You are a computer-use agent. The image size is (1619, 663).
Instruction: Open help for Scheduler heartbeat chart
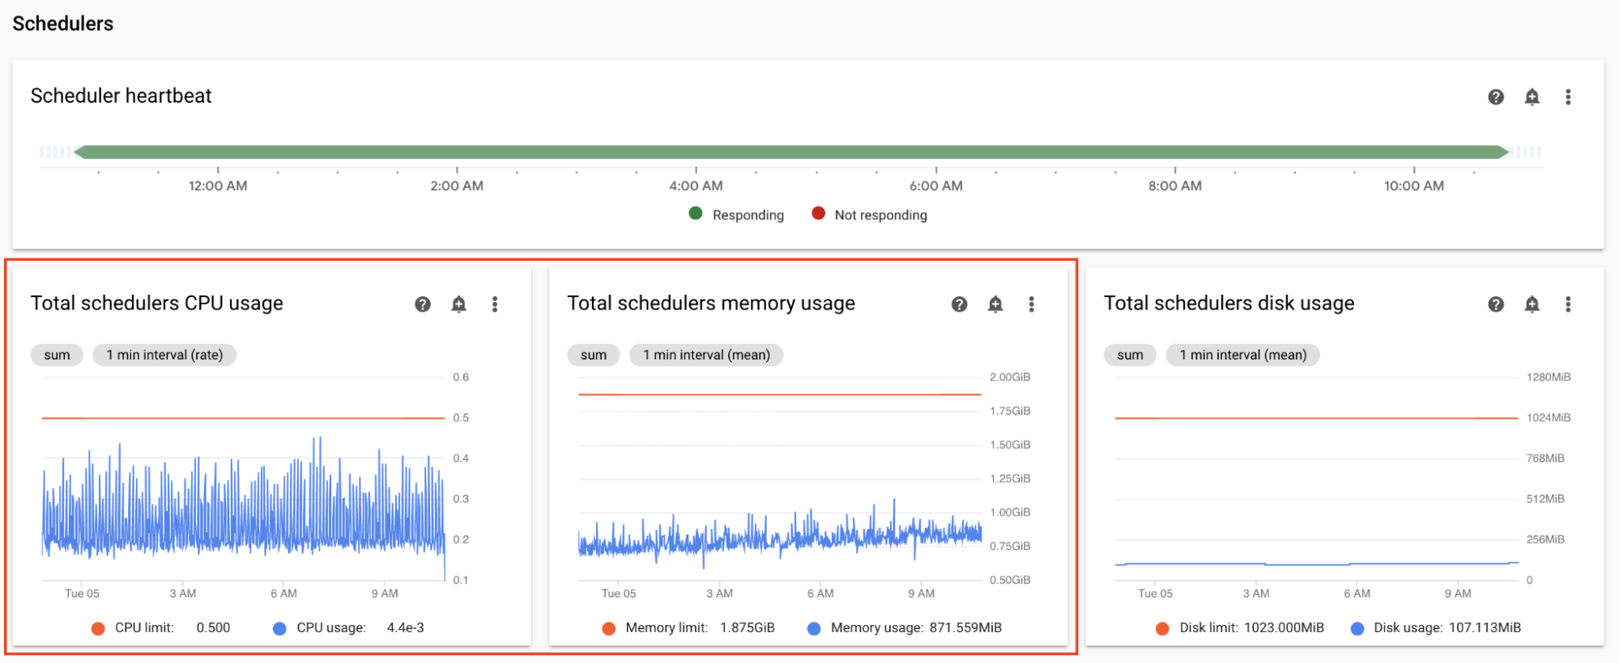click(1495, 97)
